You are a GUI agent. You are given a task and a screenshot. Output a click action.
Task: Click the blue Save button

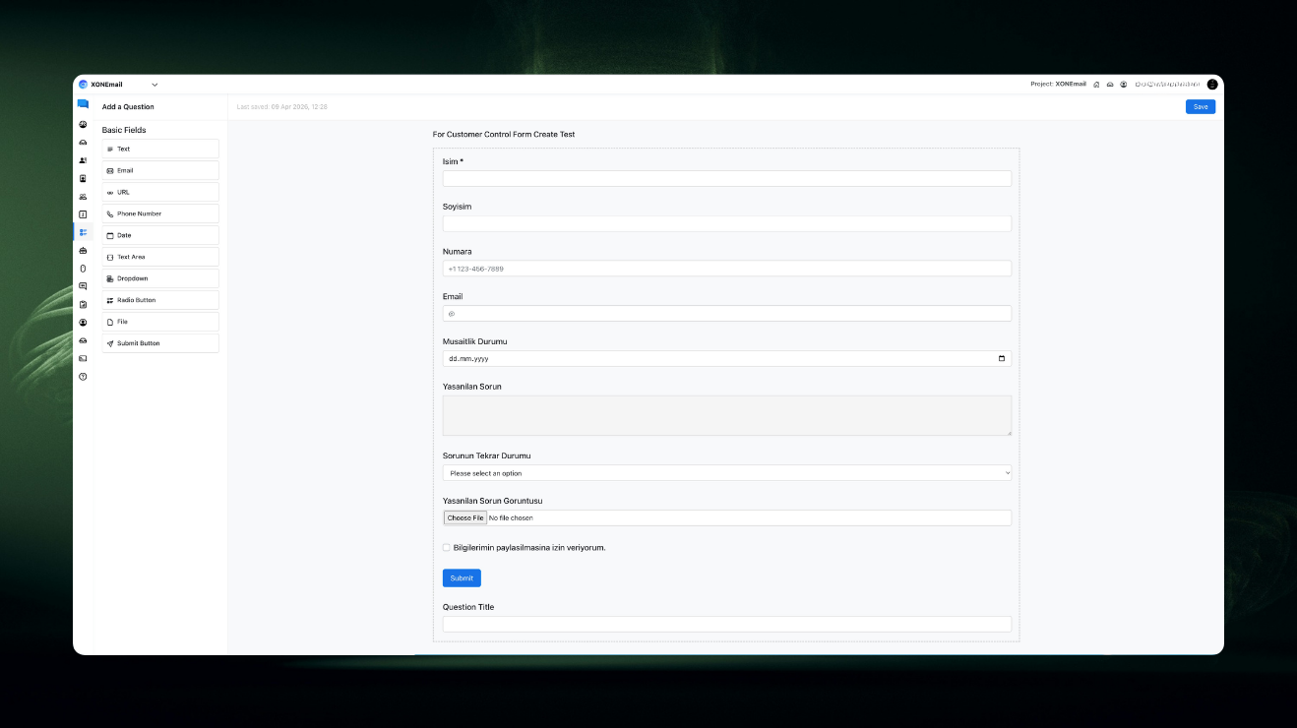(1200, 106)
